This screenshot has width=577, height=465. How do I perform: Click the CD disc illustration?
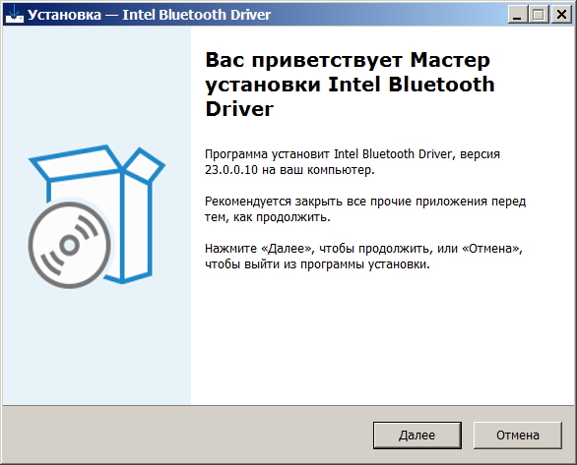point(70,245)
